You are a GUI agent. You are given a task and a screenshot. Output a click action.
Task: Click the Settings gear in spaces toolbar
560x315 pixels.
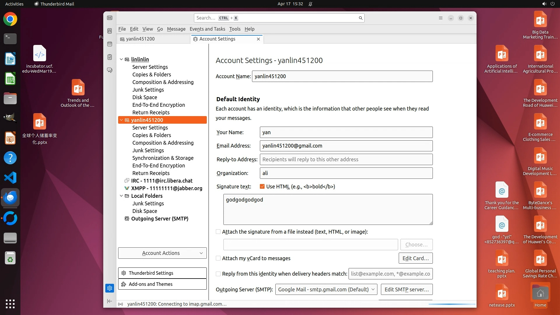tap(110, 288)
